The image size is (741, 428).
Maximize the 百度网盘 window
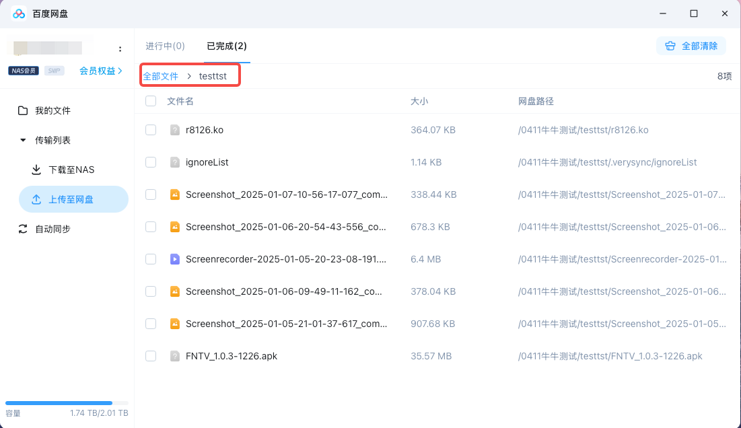(694, 13)
